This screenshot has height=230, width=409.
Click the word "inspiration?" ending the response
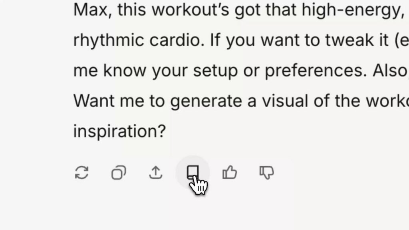click(119, 132)
